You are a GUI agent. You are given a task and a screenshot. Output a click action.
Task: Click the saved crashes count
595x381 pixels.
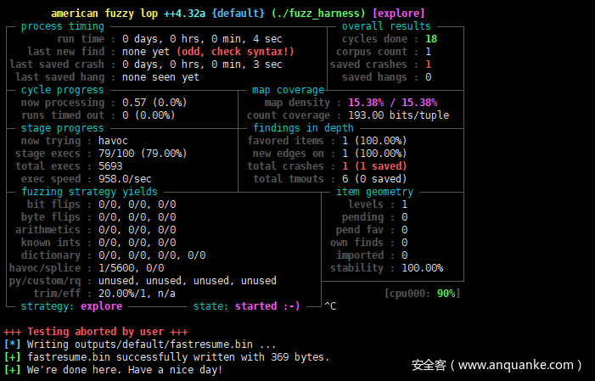coord(428,64)
